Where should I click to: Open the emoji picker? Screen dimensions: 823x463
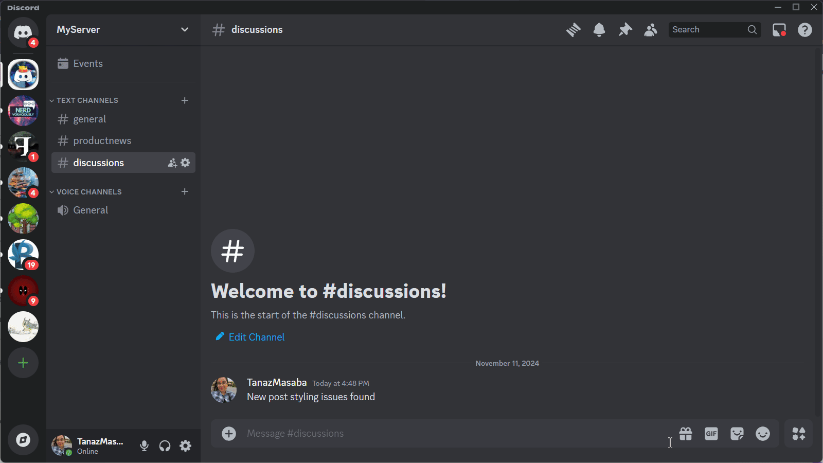(763, 434)
